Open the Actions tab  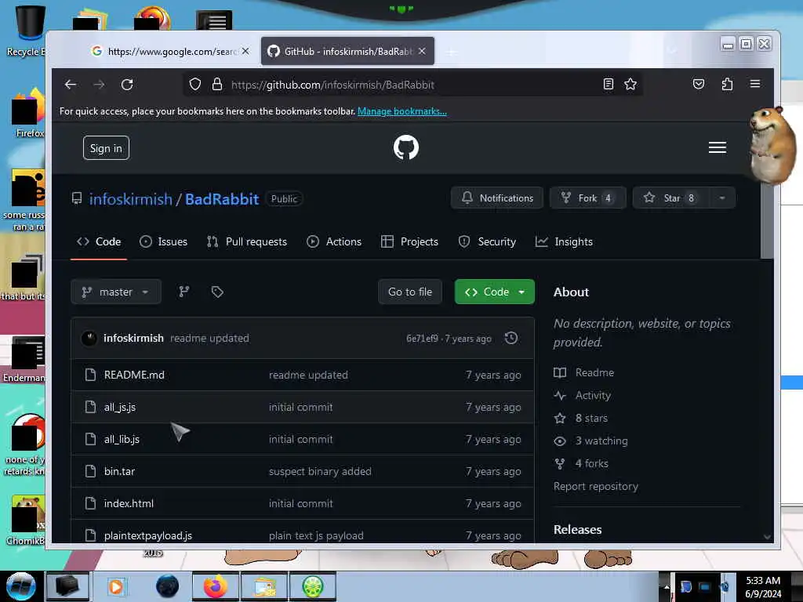(x=334, y=241)
